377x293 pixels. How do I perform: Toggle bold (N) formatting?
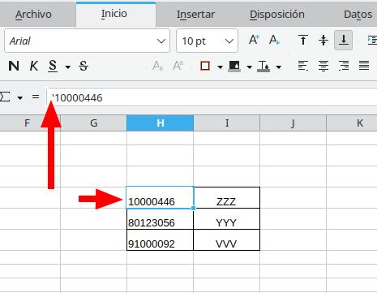[x=14, y=66]
